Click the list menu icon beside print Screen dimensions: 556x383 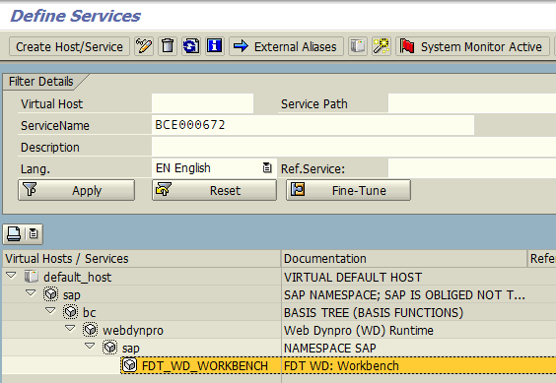coord(34,233)
